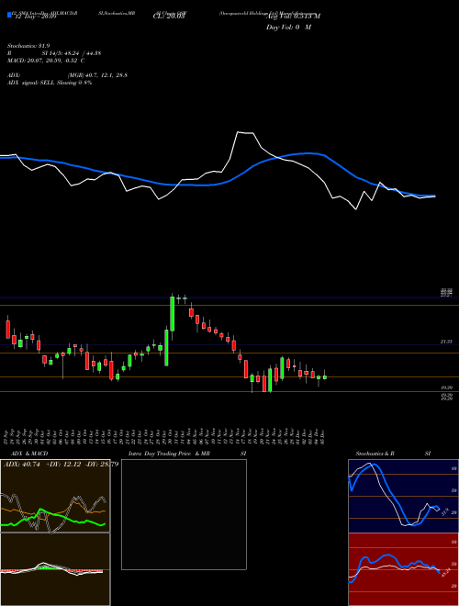Click the 'MACD: 20.07, 20.59, -0.52' readout
Viewport: 459px width, 606px height.
pyautogui.click(x=42, y=61)
